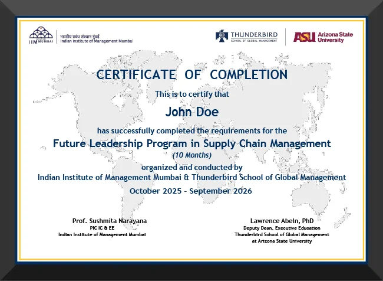Select the recipient name John Doe
Image resolution: width=383 pixels, height=281 pixels.
click(191, 112)
